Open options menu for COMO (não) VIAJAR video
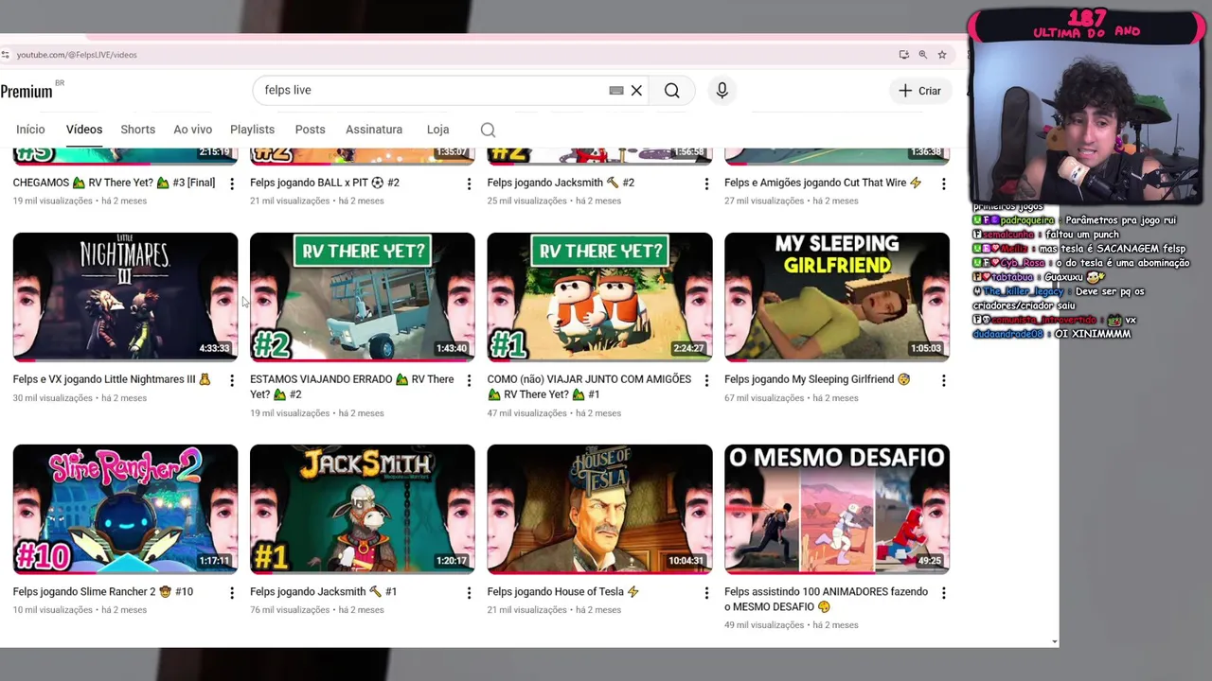 tap(706, 380)
